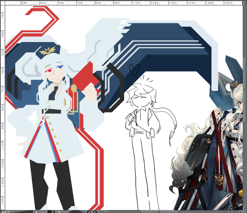Click the horizontal scrollbar thumb

click(x=159, y=212)
